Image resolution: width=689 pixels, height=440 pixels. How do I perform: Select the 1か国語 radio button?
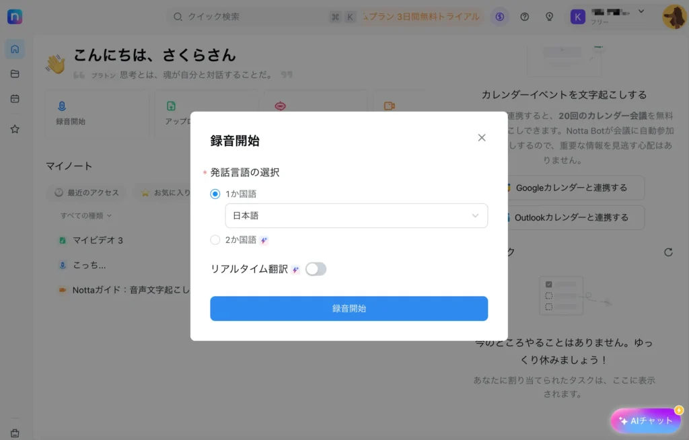coord(216,193)
